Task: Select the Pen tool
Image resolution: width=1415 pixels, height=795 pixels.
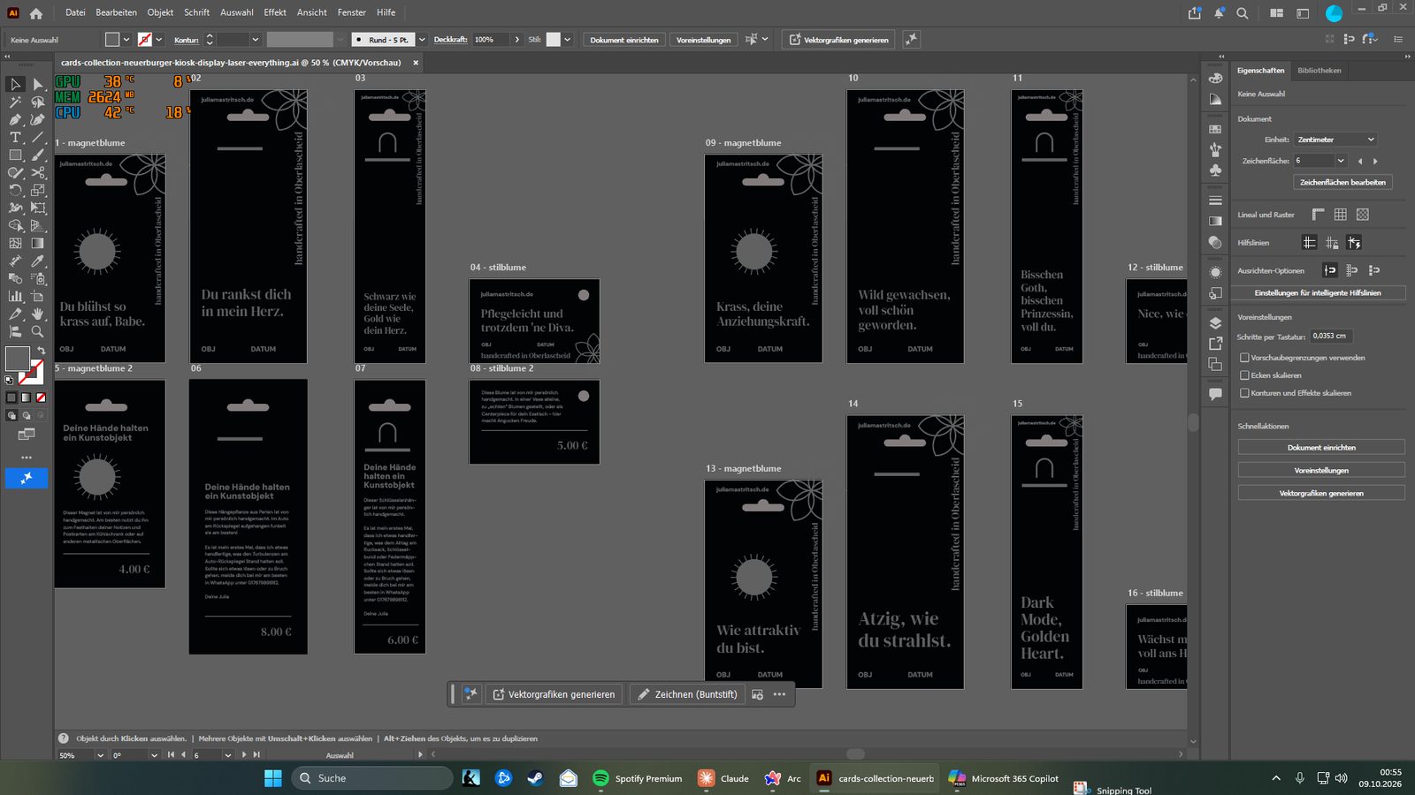Action: pyautogui.click(x=15, y=119)
